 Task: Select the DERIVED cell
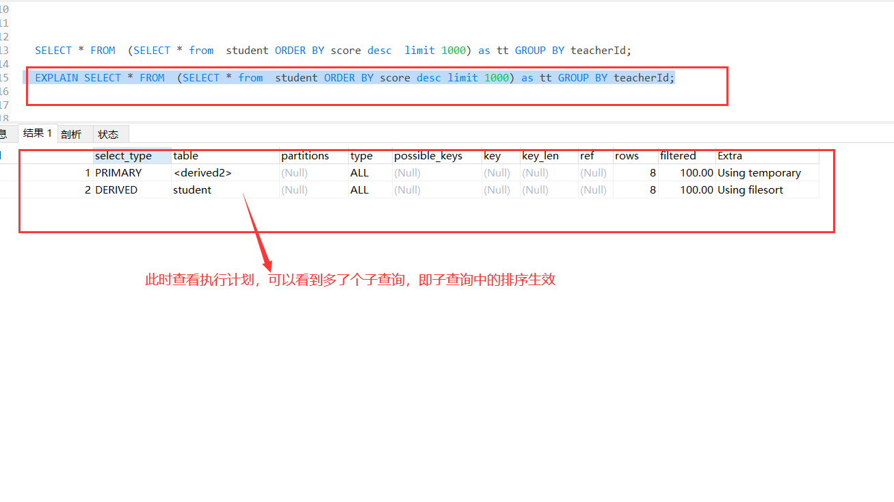(x=132, y=190)
